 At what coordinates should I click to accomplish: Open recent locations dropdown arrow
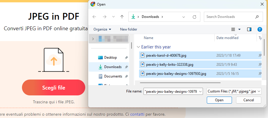click(113, 17)
